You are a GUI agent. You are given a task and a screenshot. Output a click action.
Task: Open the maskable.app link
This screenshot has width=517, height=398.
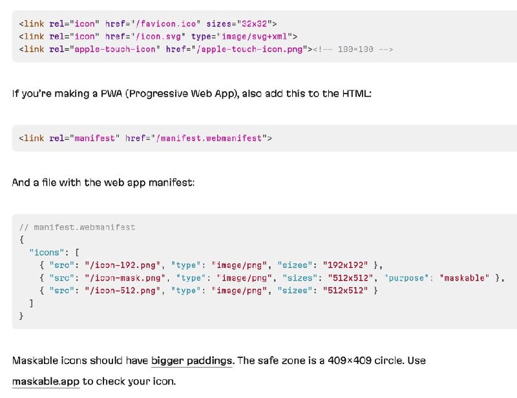tap(46, 381)
